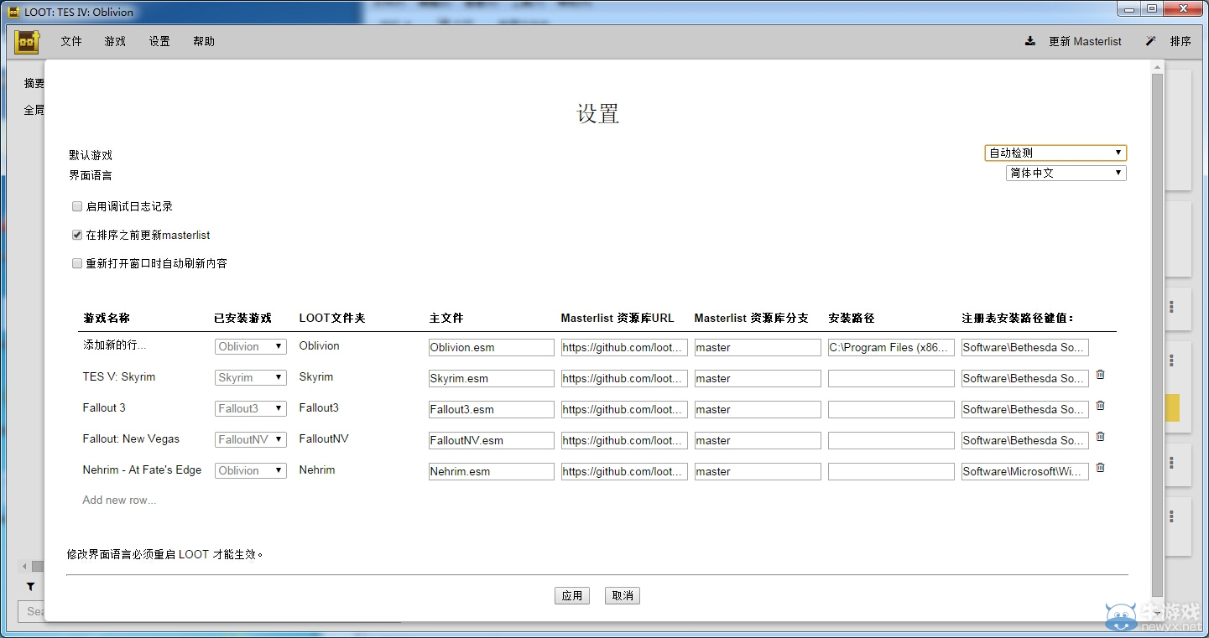Enable debug logging checkbox 启用调试日志记录

pos(77,206)
